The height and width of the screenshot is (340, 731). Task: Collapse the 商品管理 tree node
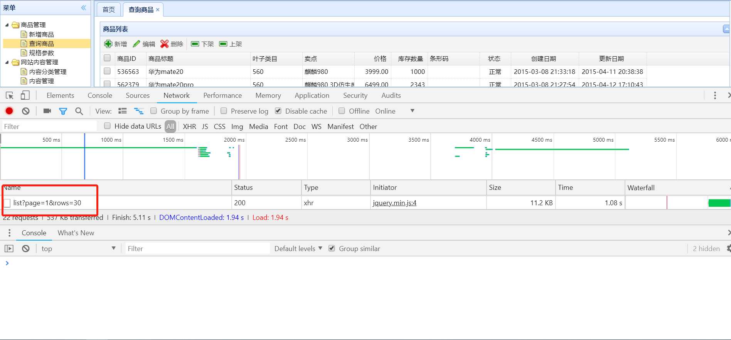coord(7,25)
